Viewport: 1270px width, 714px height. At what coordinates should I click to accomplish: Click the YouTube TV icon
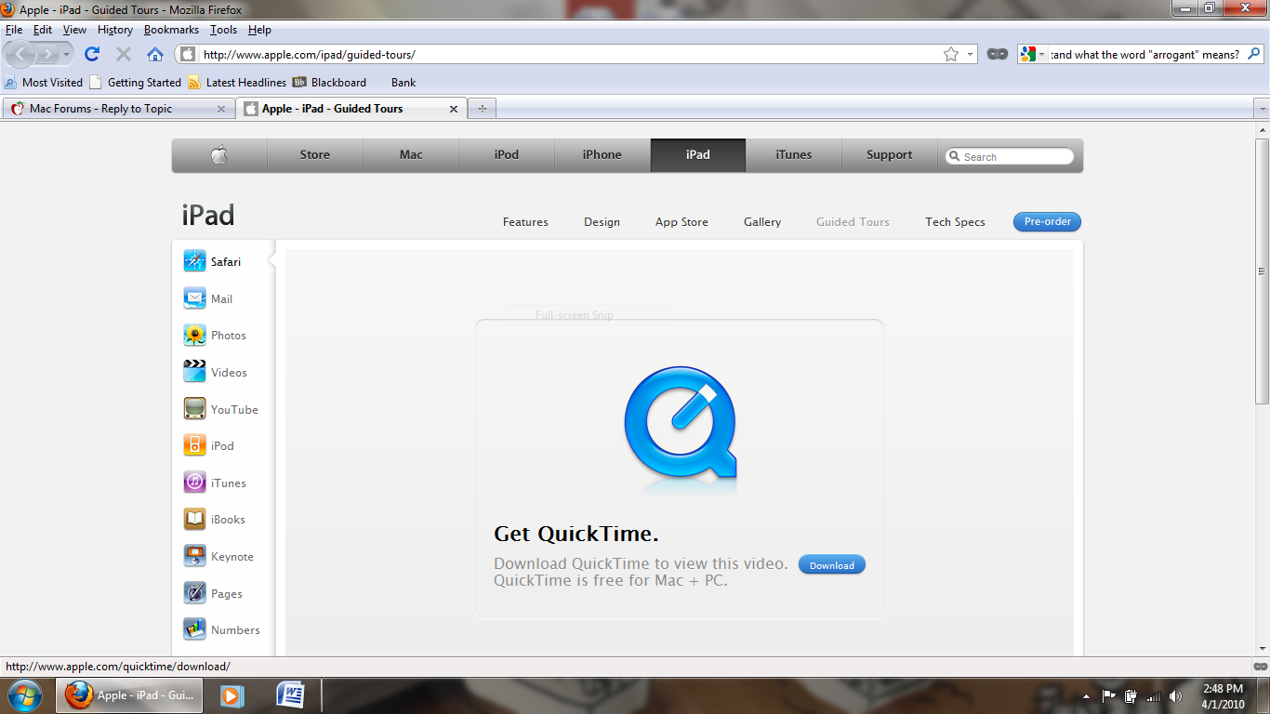194,409
